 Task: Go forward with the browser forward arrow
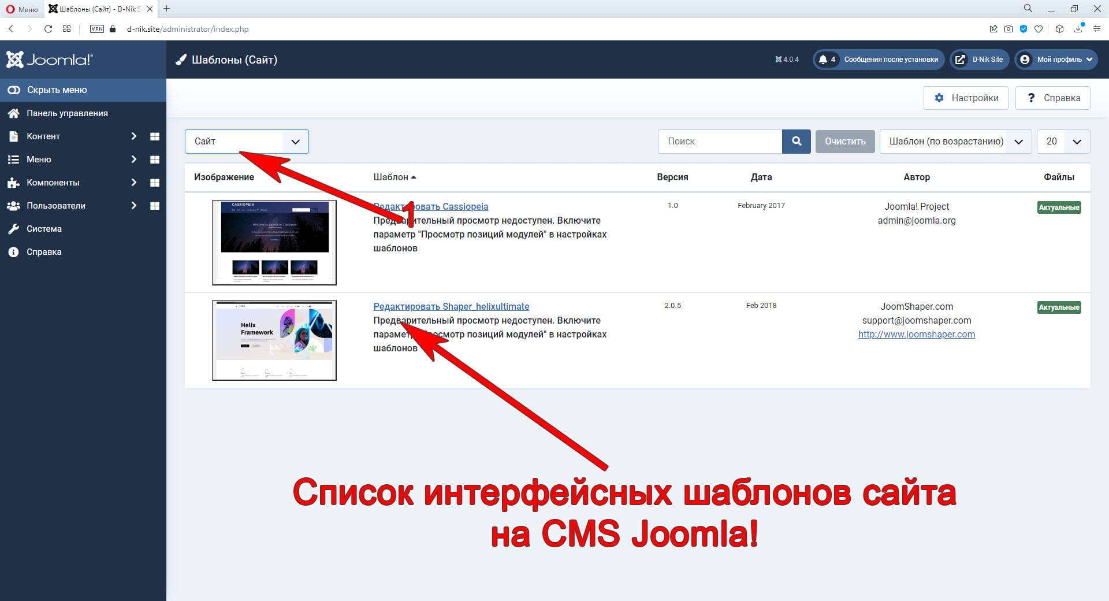29,29
